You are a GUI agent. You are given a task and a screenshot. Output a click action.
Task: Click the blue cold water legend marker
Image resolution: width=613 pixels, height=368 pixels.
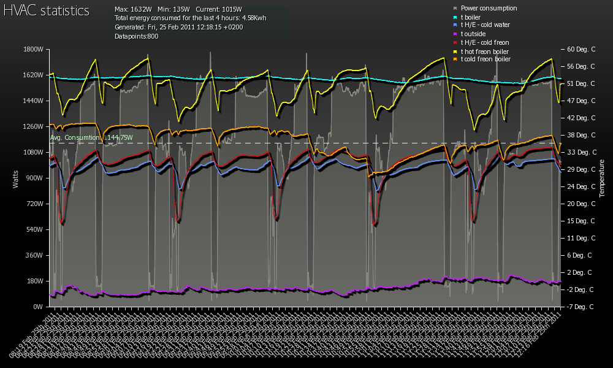coord(455,26)
